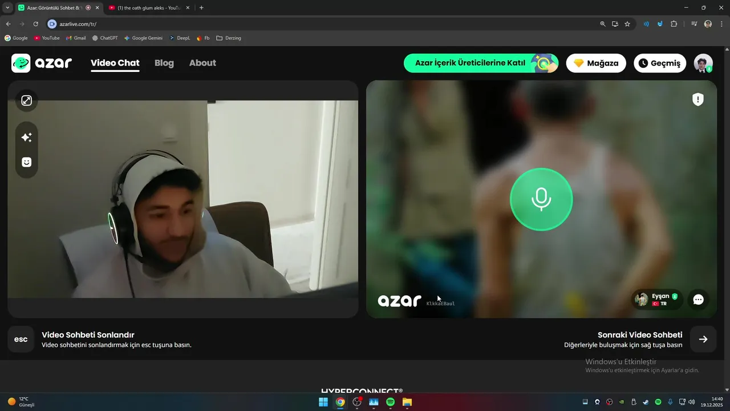Open the tab search dropdown
This screenshot has width=730, height=411.
coord(7,8)
